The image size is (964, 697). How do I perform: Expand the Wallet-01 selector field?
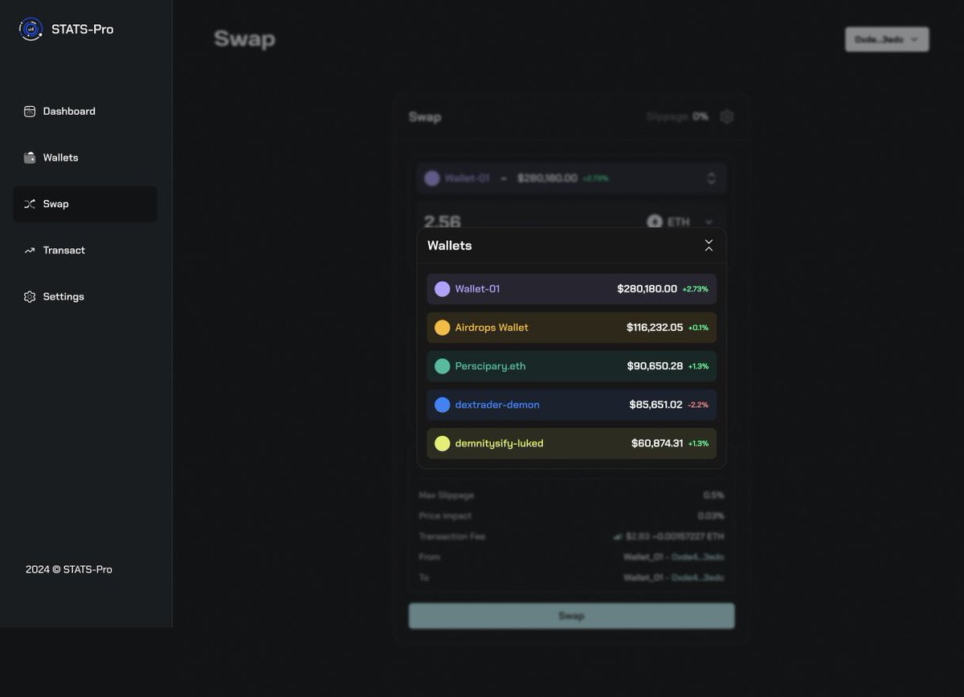(571, 178)
